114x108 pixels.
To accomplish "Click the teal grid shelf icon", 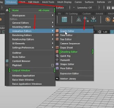I will point(64,19).
